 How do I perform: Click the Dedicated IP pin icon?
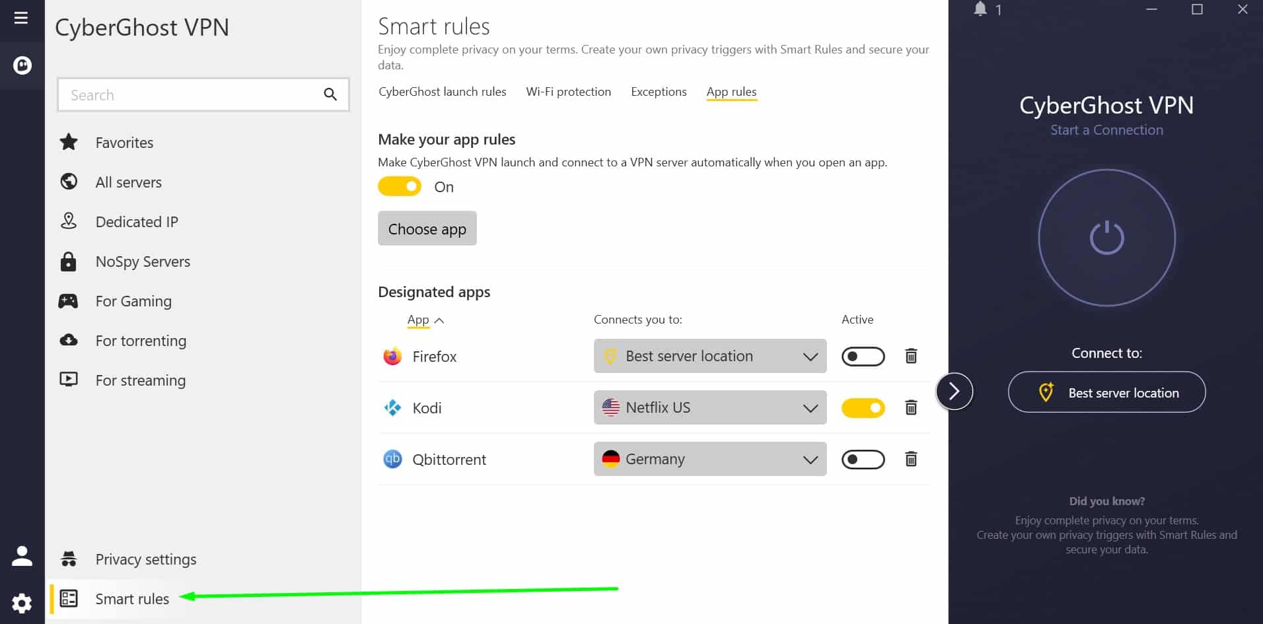point(69,221)
